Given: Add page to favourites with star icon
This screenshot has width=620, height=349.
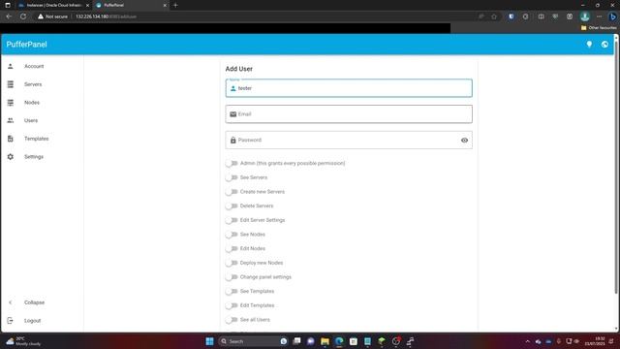Looking at the screenshot, I should 494,16.
